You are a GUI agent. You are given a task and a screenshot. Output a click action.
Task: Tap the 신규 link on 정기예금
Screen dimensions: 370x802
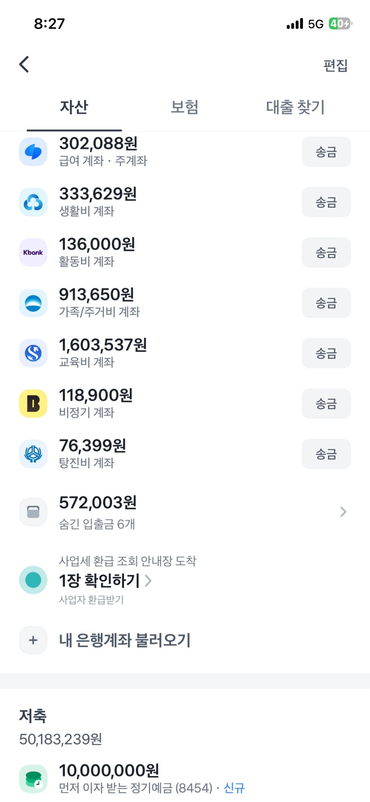tap(234, 788)
